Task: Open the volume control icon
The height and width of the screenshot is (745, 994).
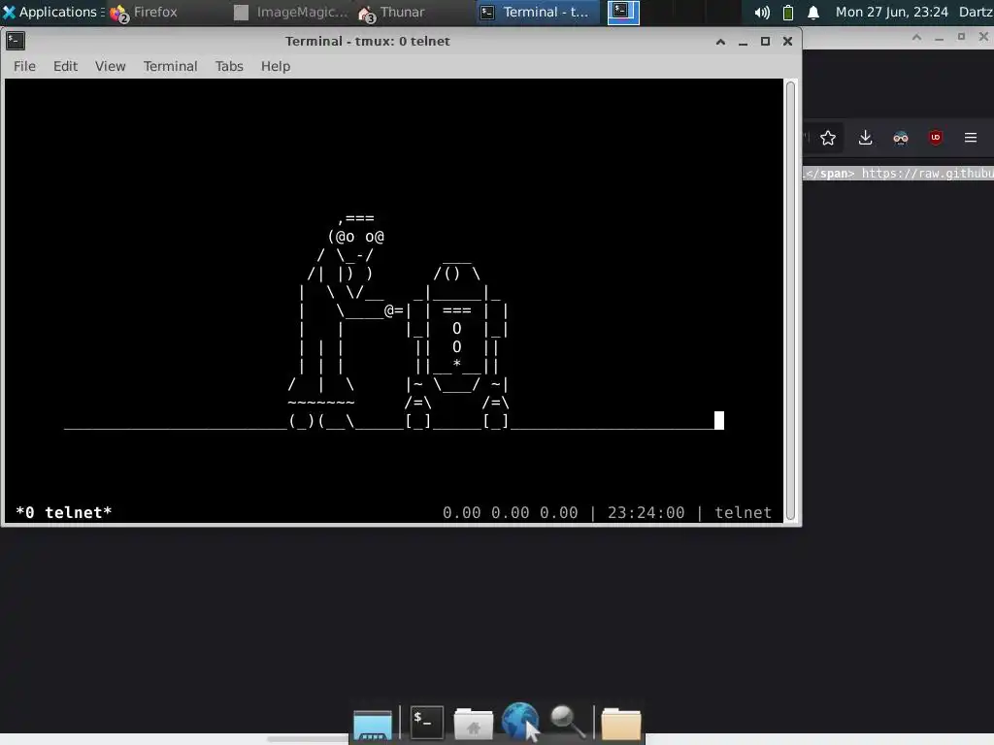Action: (x=762, y=12)
